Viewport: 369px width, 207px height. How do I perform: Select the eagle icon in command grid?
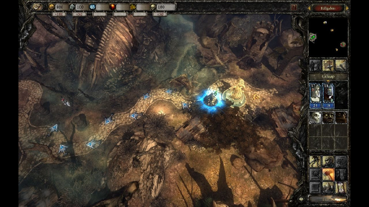pyautogui.click(x=341, y=161)
